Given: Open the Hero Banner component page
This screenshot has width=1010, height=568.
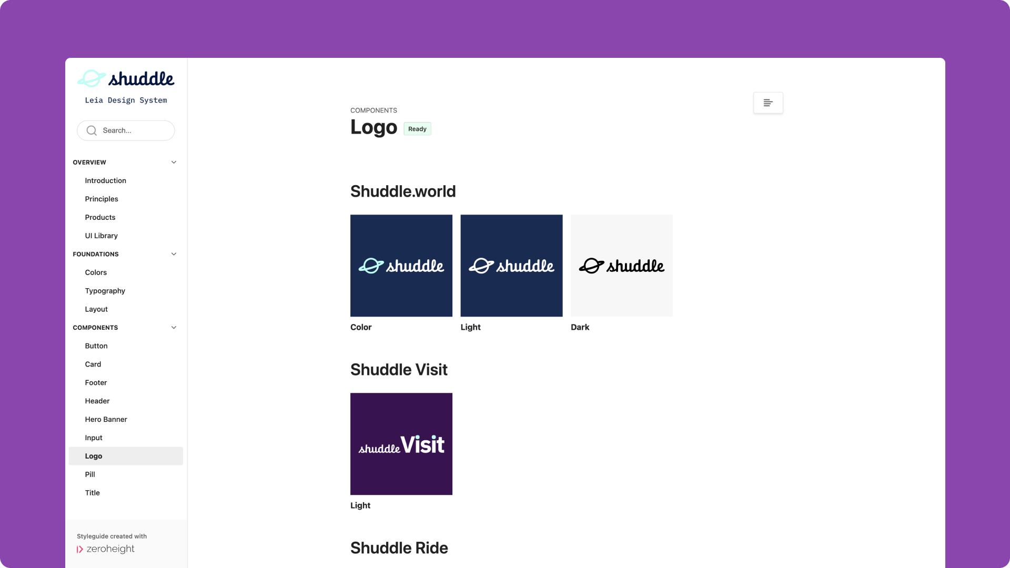Looking at the screenshot, I should tap(106, 419).
